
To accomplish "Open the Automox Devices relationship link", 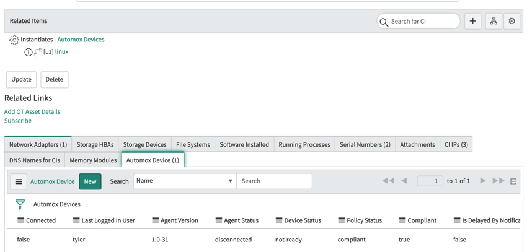I will 81,40.
